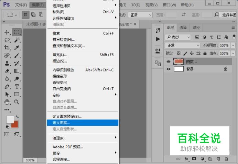
Task: Swap foreground and background colors
Action: pyautogui.click(x=17, y=117)
